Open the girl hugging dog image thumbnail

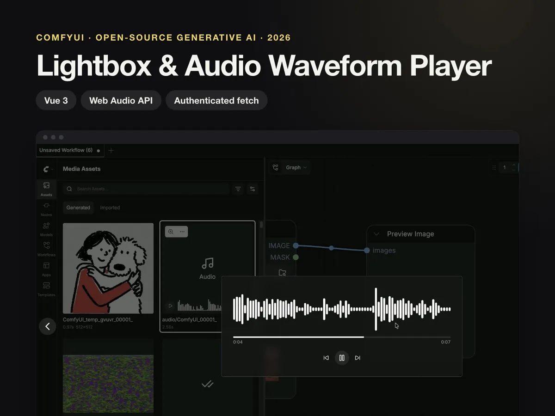click(108, 268)
